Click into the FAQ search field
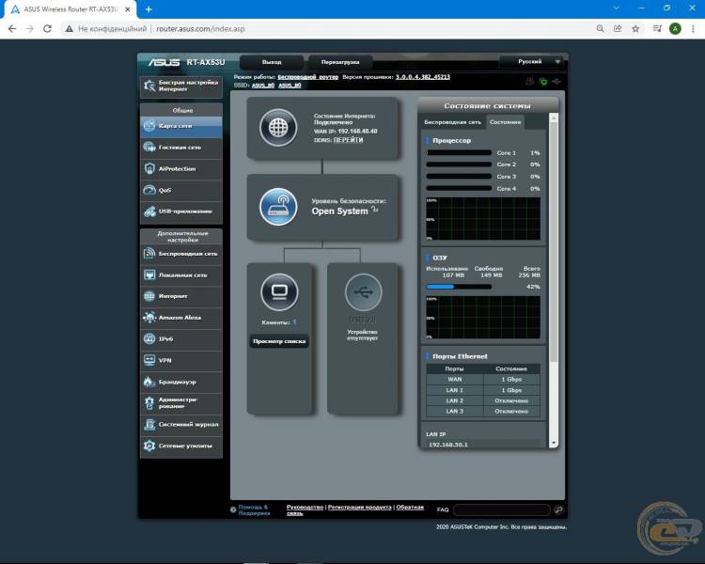Image resolution: width=705 pixels, height=564 pixels. tap(502, 509)
